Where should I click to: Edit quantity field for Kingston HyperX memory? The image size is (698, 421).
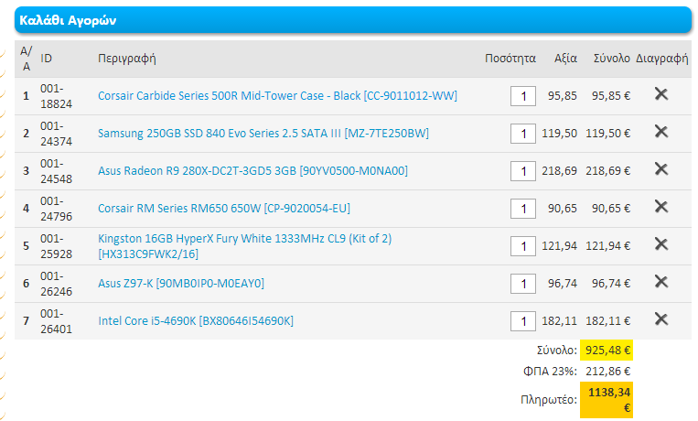pyautogui.click(x=523, y=246)
